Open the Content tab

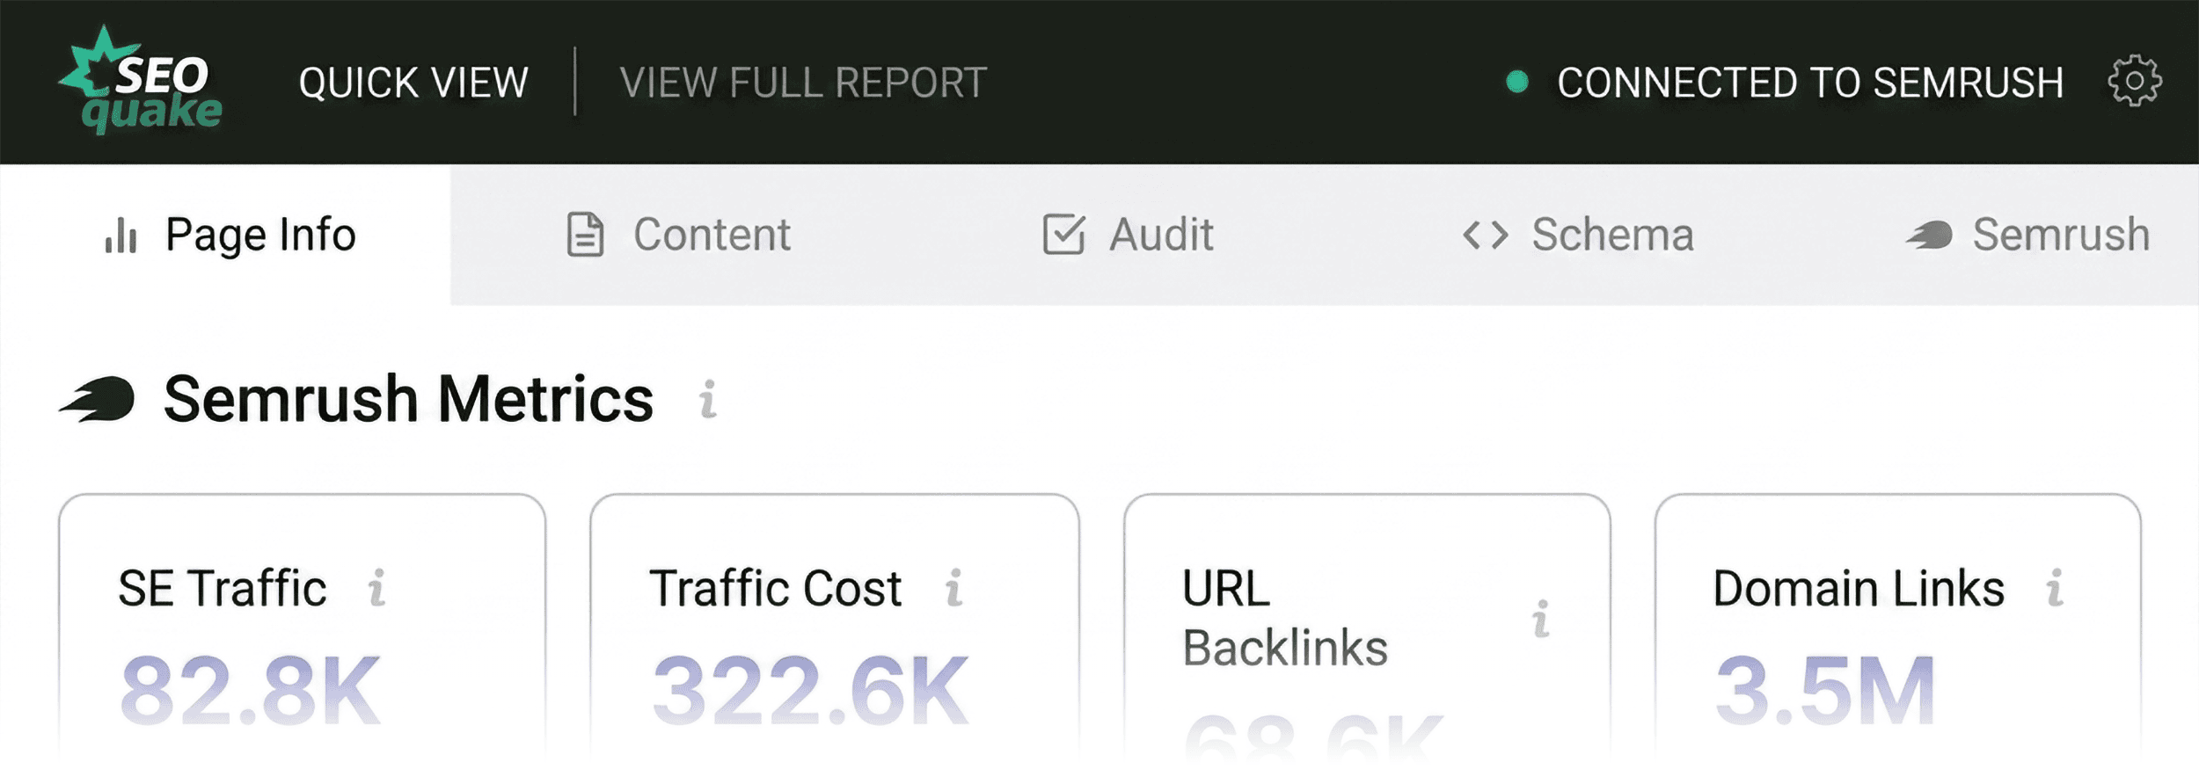click(677, 235)
